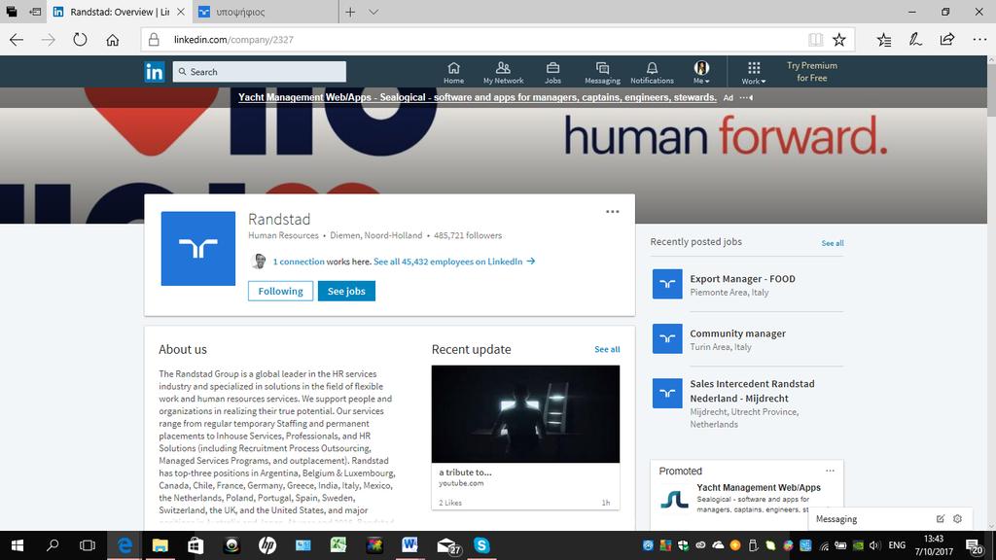Open Sales Intercedent Randstad Nederland job

coord(752,391)
